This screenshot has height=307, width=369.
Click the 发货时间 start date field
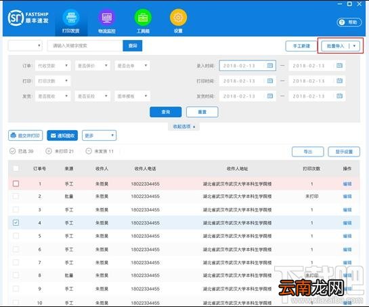tap(247, 96)
